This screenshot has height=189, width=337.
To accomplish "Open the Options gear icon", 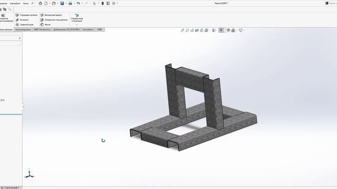I will click(x=114, y=3).
